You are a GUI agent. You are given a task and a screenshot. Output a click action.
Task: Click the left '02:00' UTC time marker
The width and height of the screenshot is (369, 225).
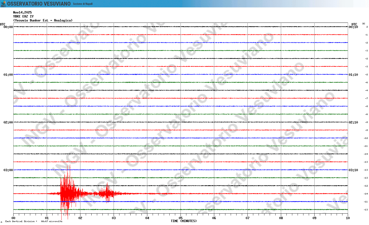pos(8,122)
